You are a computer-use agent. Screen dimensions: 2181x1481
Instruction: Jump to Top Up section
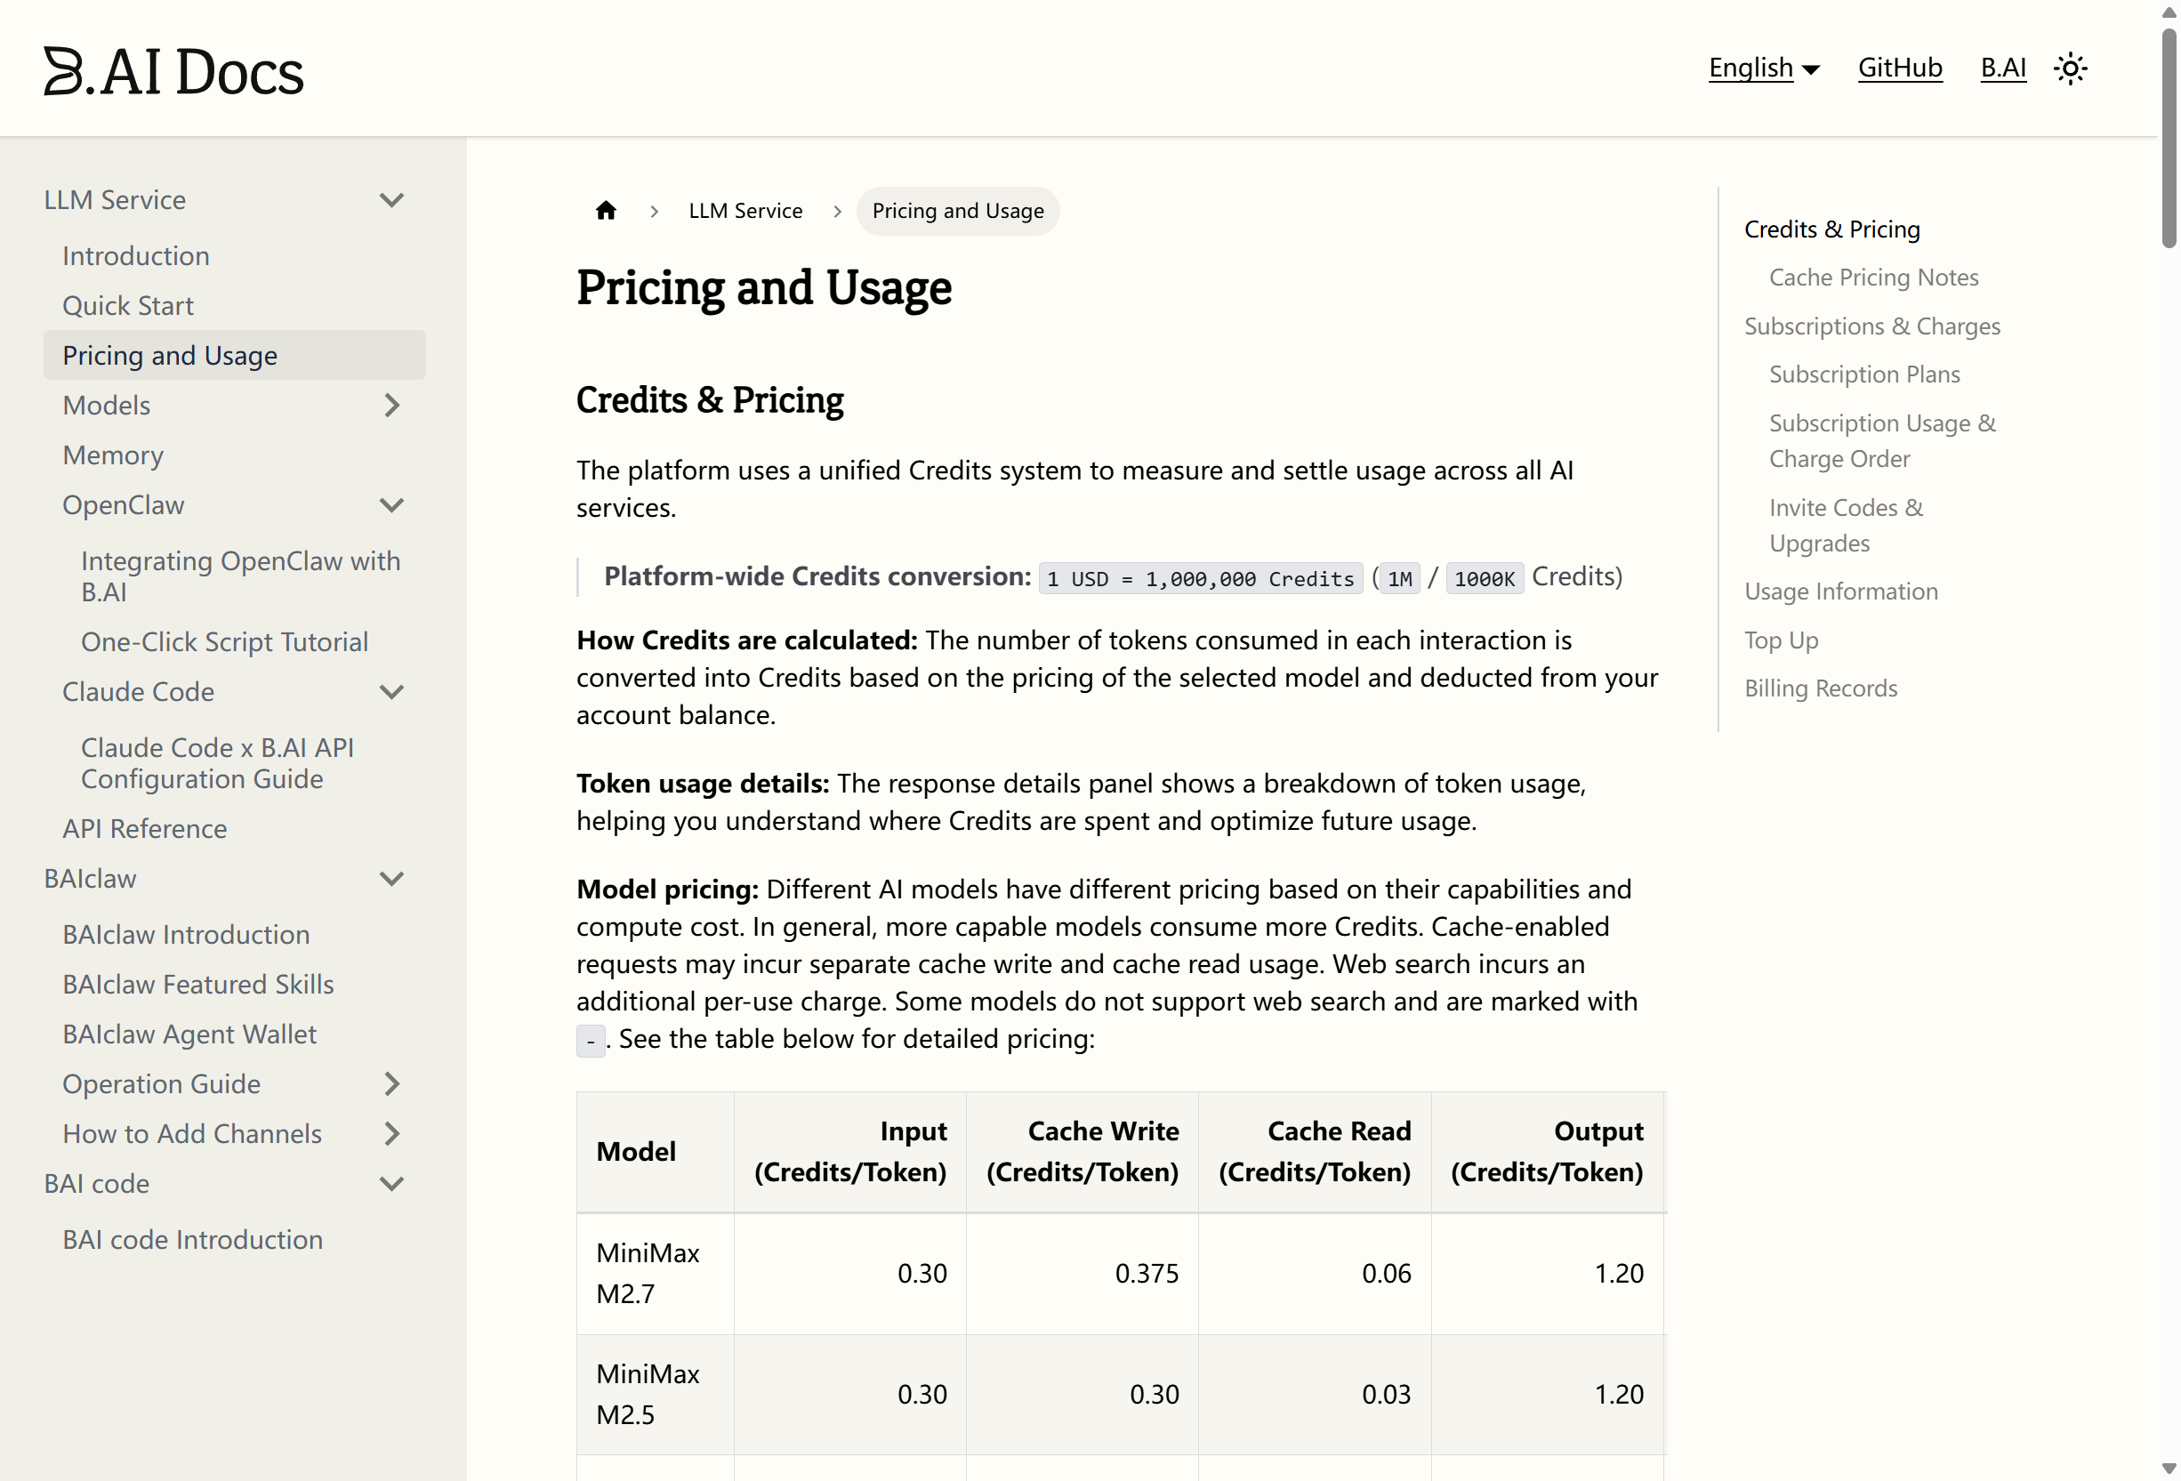coord(1782,641)
